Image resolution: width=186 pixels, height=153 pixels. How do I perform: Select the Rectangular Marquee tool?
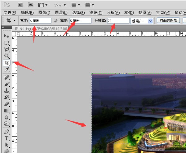7,43
